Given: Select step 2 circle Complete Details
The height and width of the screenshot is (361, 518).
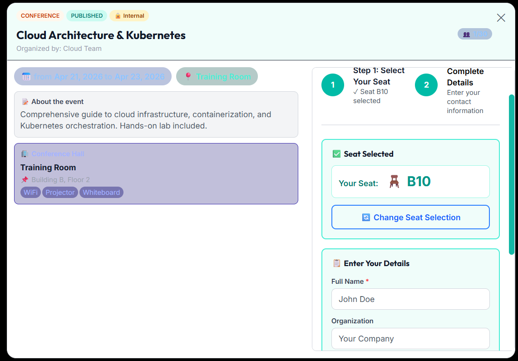Looking at the screenshot, I should click(x=426, y=85).
